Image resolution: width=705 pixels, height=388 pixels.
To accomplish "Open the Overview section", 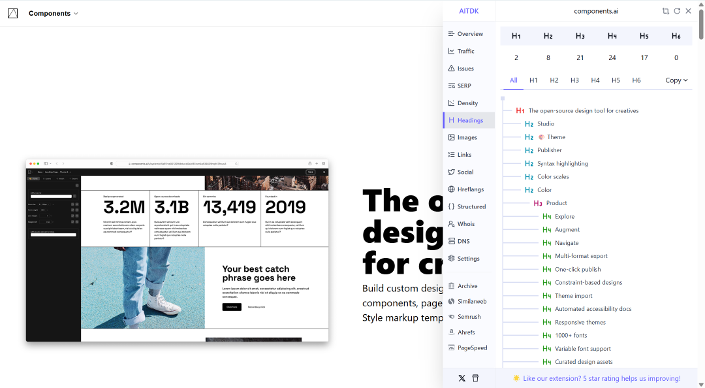I will click(x=469, y=34).
